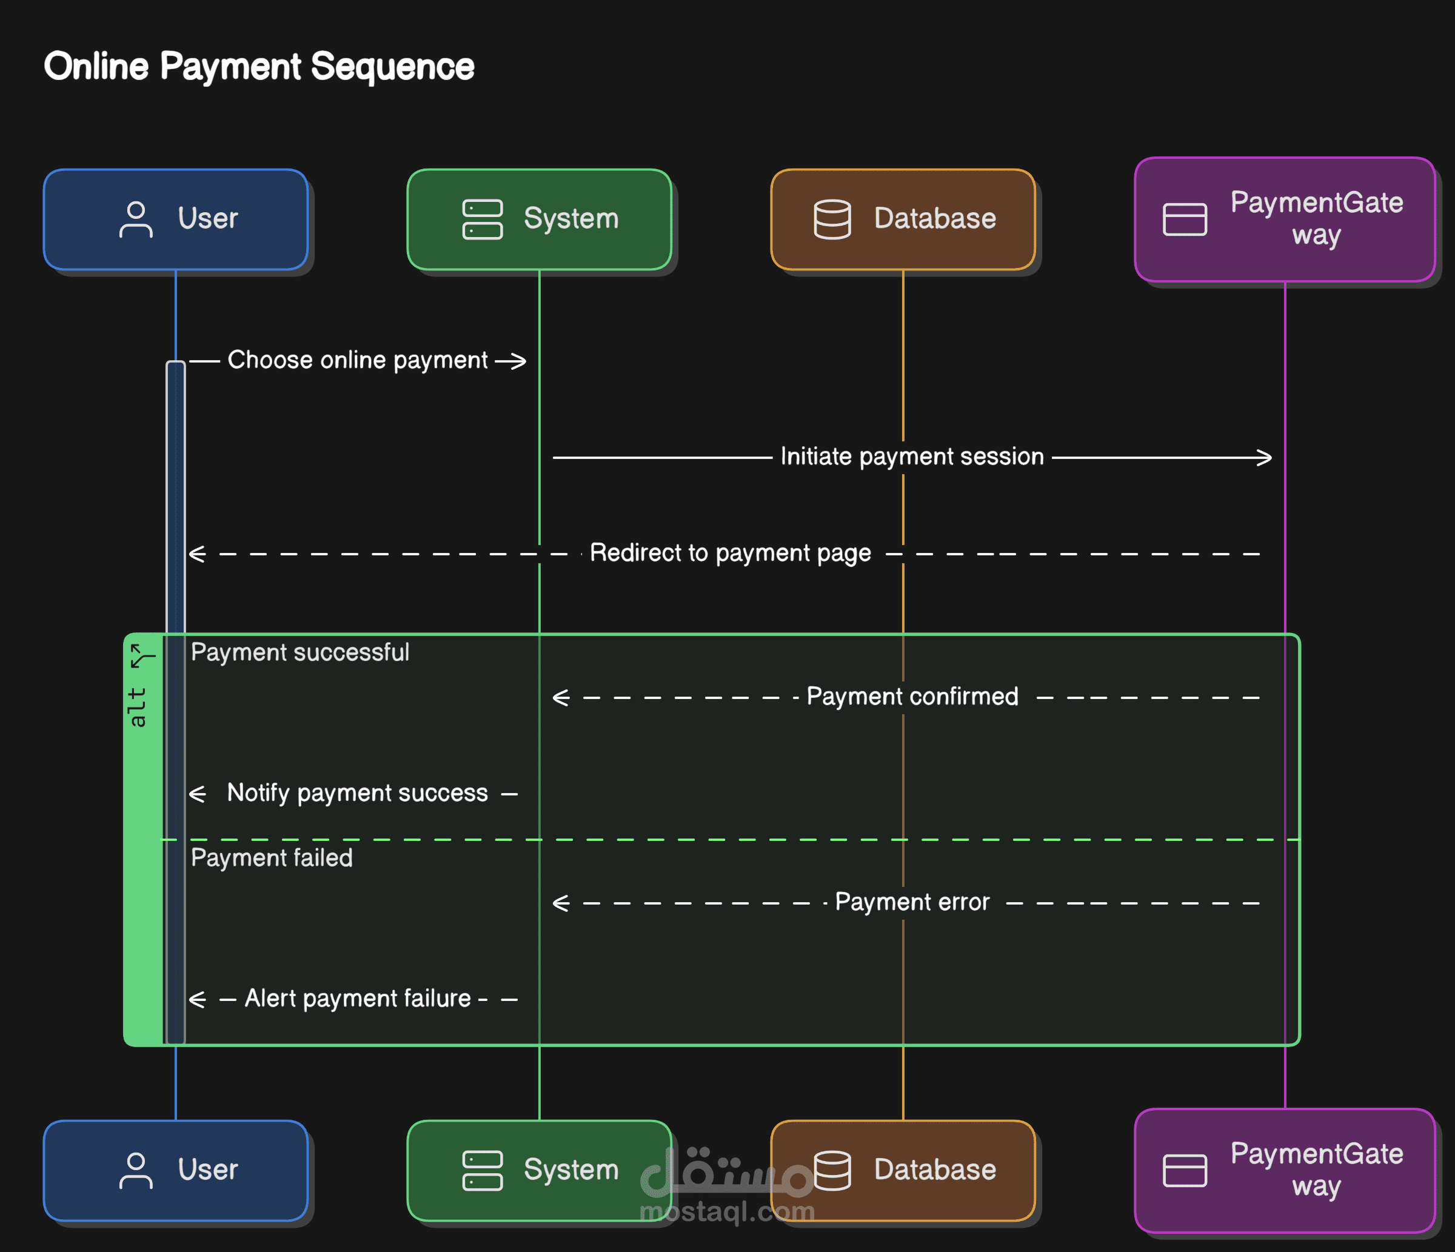This screenshot has width=1455, height=1252.
Task: Select the bottom "User" label
Action: (208, 1169)
